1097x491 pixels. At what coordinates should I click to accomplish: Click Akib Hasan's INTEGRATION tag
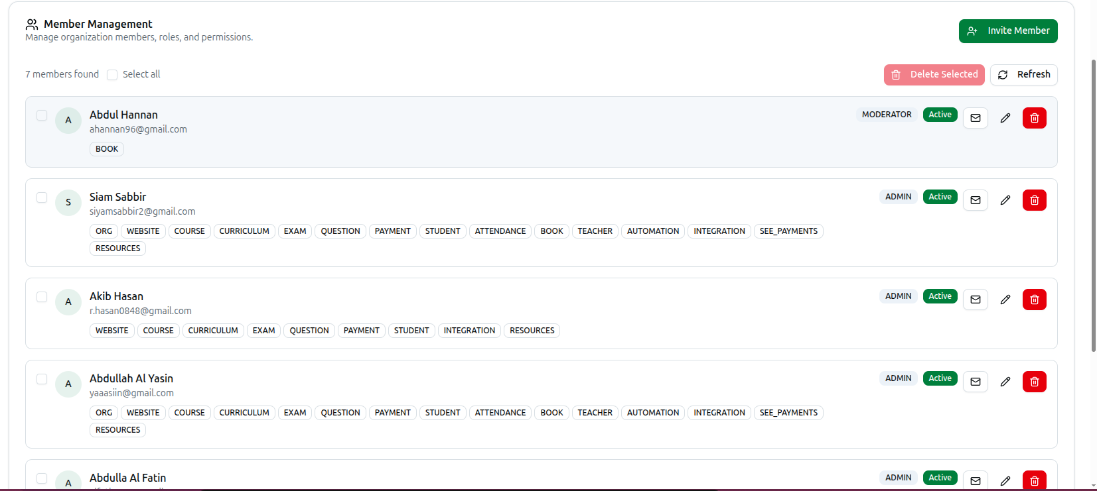(469, 331)
